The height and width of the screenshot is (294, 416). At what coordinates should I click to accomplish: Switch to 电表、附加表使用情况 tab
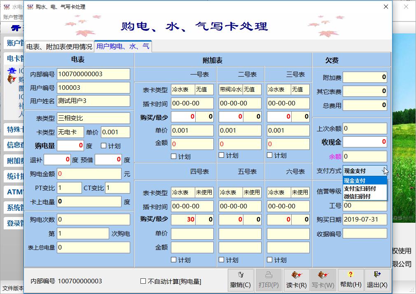pyautogui.click(x=59, y=47)
